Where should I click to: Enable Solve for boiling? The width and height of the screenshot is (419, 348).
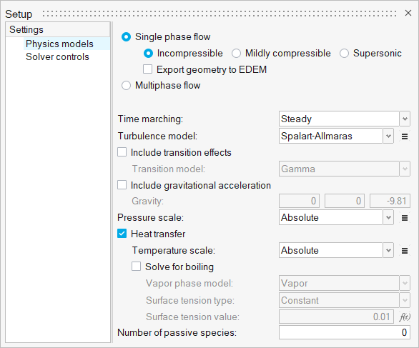tap(136, 267)
